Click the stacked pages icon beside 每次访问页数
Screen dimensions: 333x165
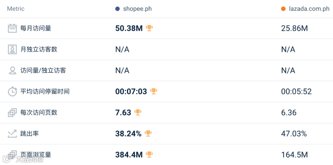click(x=12, y=113)
